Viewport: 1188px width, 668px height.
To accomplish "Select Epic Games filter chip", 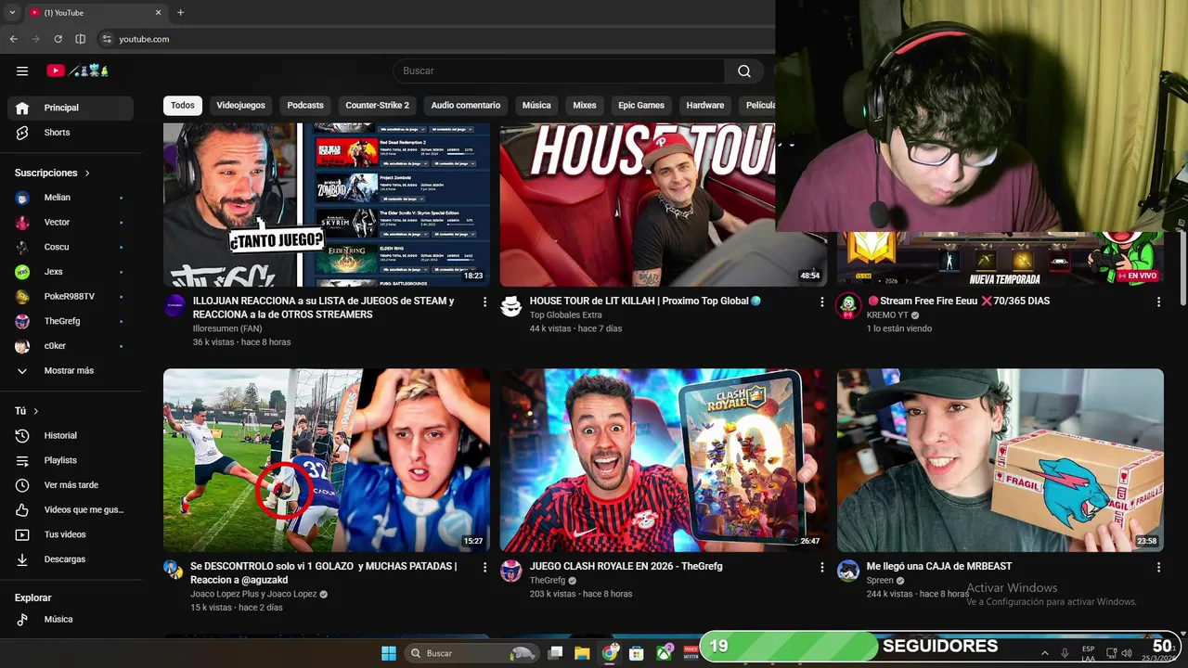I will (x=641, y=105).
